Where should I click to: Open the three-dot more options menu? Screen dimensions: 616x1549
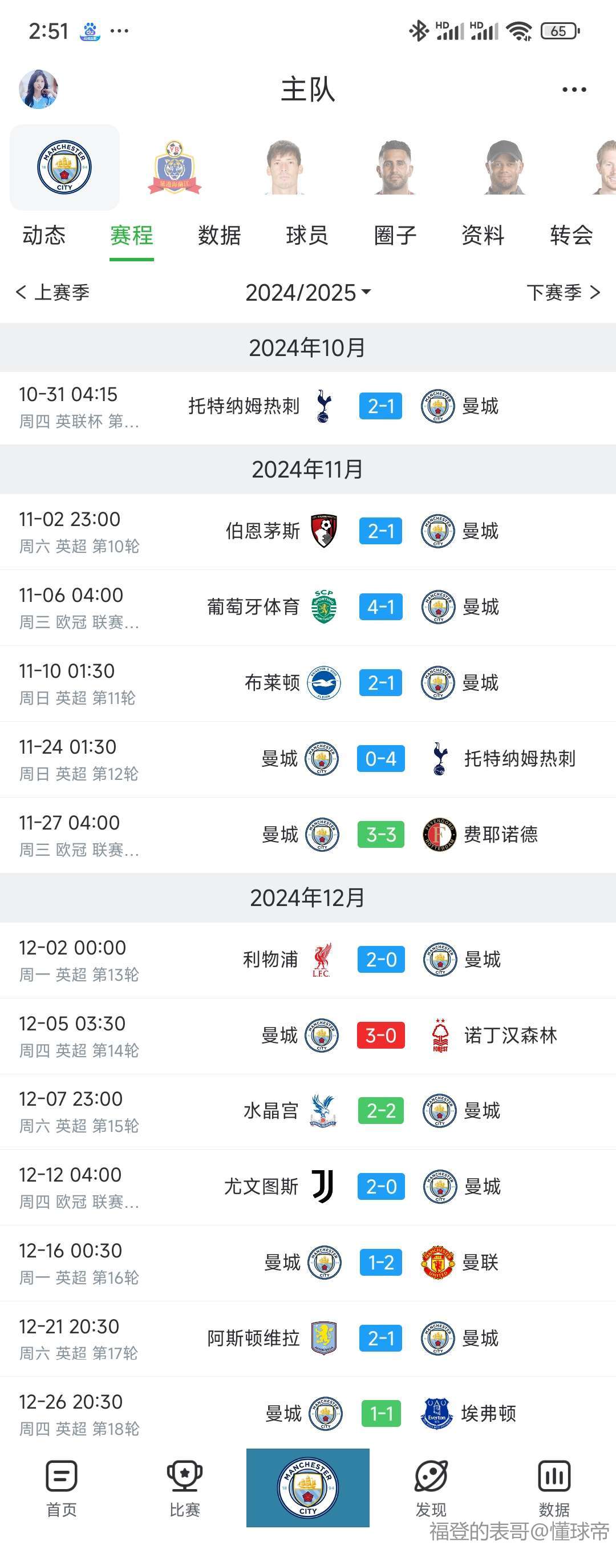tap(574, 90)
